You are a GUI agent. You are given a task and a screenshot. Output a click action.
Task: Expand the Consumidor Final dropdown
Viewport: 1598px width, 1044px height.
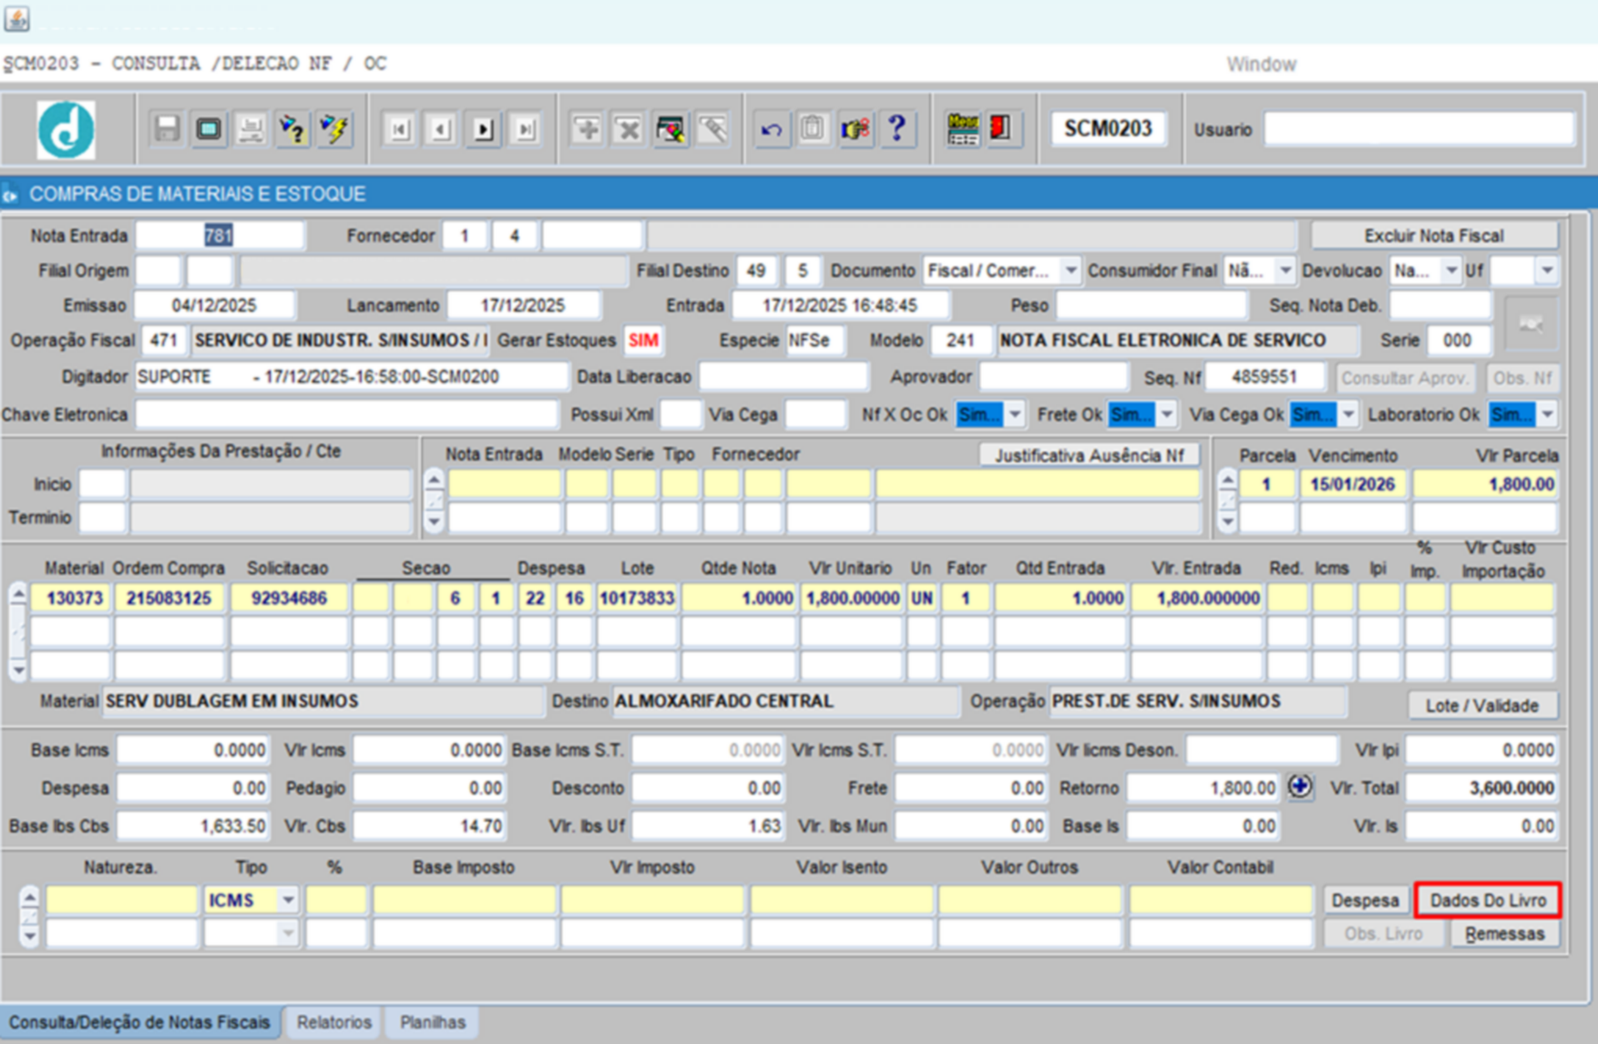coord(1284,271)
